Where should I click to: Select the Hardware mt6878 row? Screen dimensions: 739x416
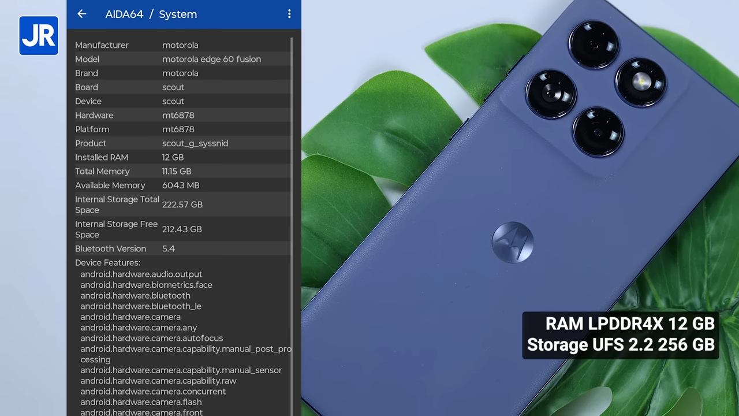coord(182,116)
